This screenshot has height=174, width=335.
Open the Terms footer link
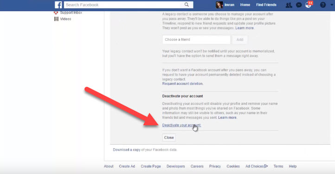pyautogui.click(x=278, y=166)
